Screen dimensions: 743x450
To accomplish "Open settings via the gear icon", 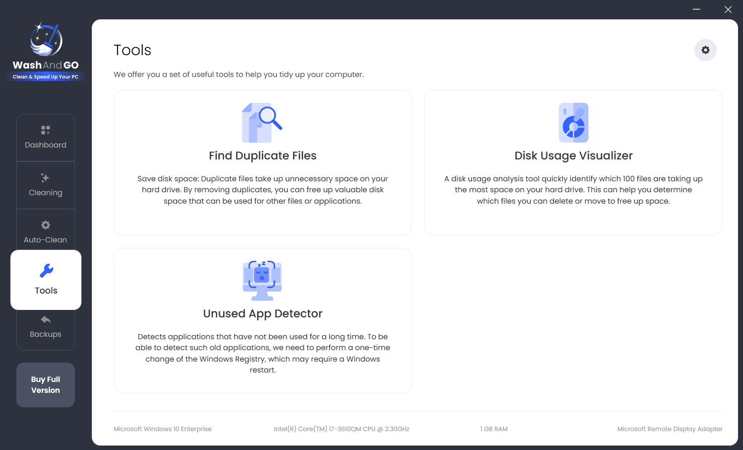I will pyautogui.click(x=705, y=50).
